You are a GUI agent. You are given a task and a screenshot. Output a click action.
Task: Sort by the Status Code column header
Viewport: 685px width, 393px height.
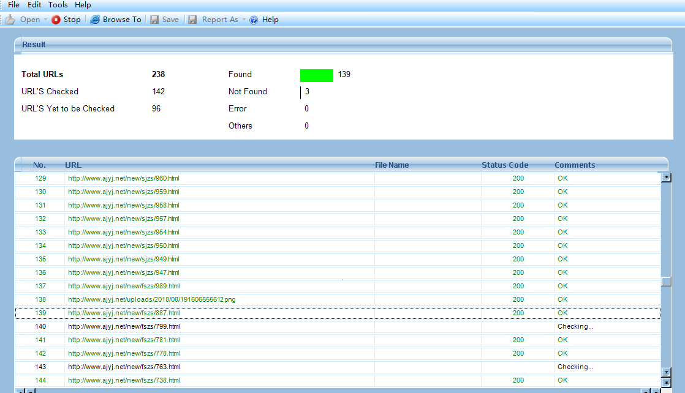(505, 165)
